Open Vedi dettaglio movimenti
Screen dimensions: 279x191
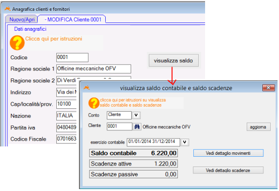click(x=228, y=153)
